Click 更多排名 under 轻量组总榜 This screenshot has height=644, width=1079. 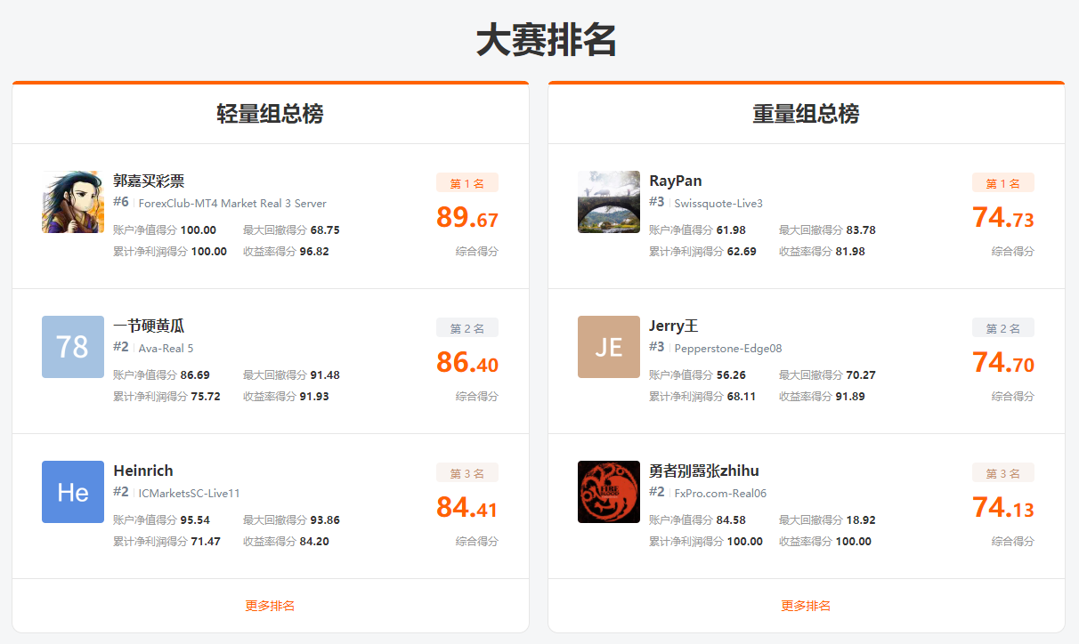tap(270, 606)
